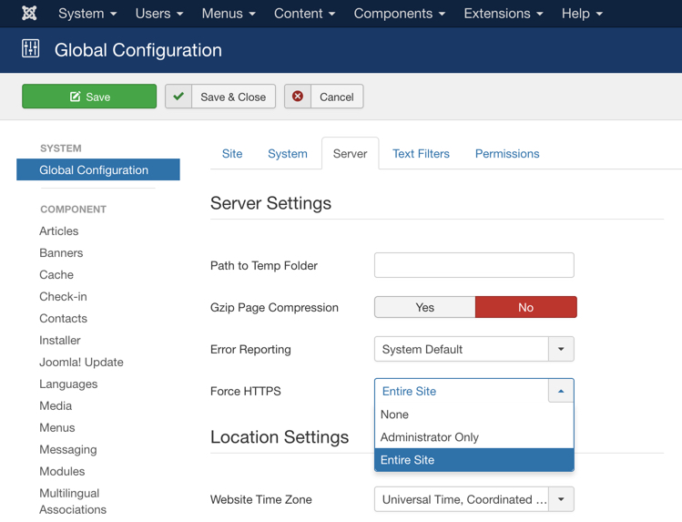682x522 pixels.
Task: Open Check-in component settings
Action: (x=63, y=296)
